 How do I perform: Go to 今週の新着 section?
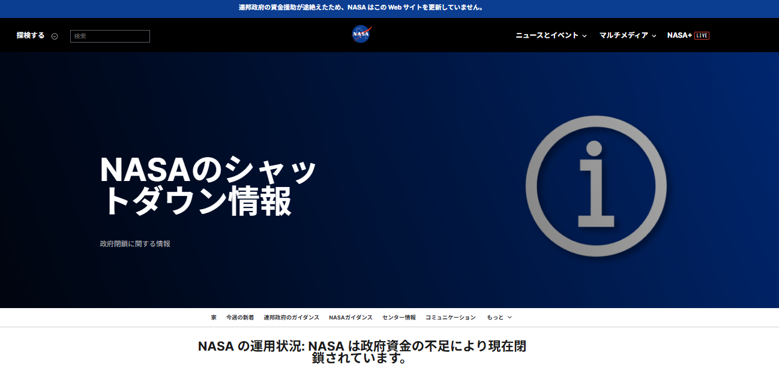click(x=240, y=318)
